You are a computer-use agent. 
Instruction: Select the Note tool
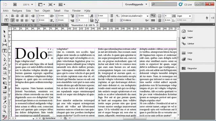tap(4, 98)
